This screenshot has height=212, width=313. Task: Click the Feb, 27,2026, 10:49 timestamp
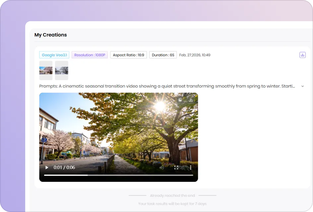pos(195,55)
